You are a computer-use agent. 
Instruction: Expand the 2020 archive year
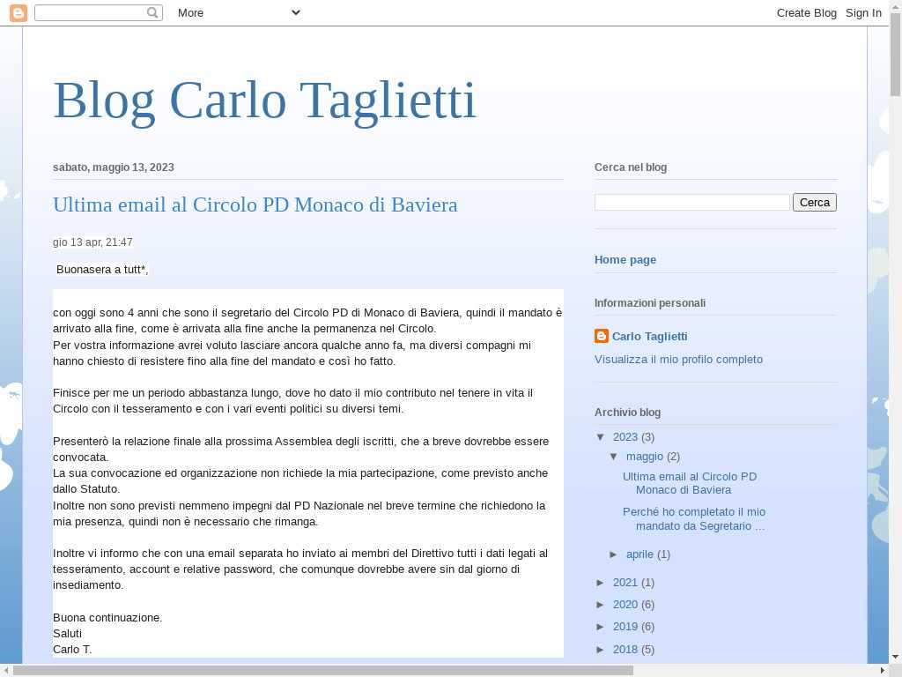(x=601, y=605)
